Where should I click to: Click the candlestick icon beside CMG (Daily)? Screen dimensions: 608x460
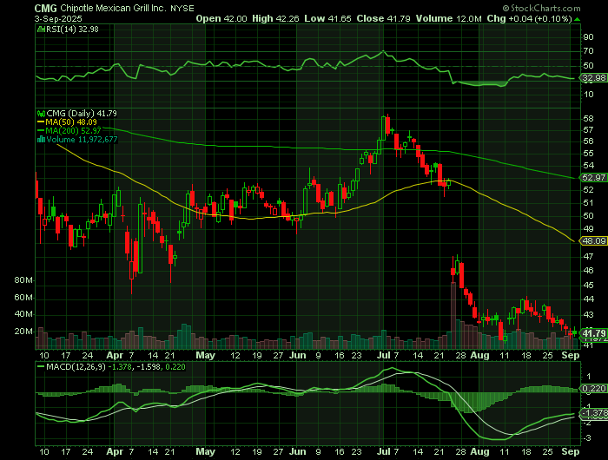click(41, 114)
